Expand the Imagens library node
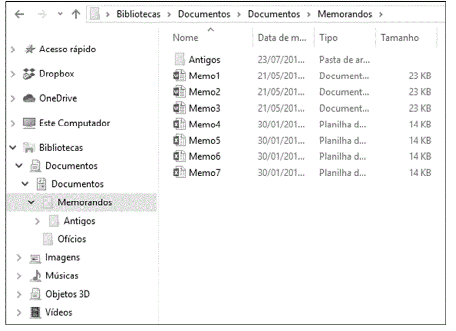 click(19, 258)
